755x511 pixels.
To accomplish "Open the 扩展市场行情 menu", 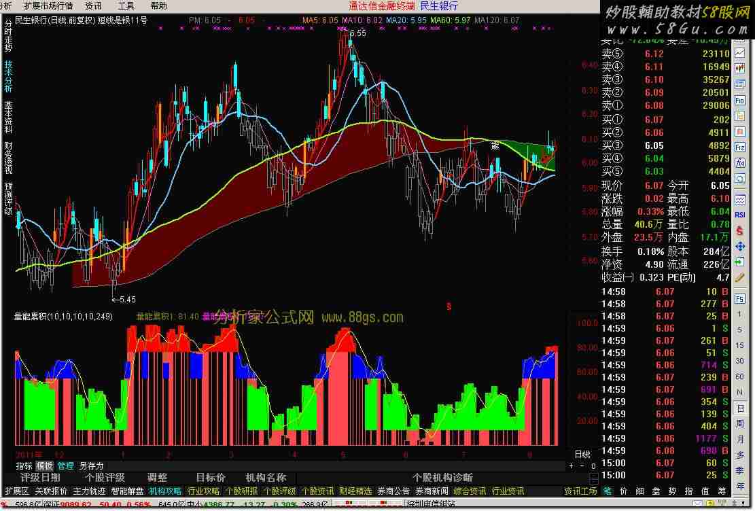I will click(x=48, y=6).
